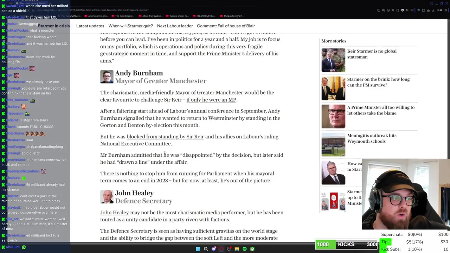Launch Xbox app from taskbar
The height and width of the screenshot is (253, 450).
coord(252,249)
